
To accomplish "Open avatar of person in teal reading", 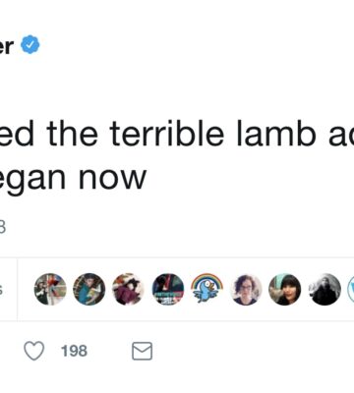I will point(89,289).
